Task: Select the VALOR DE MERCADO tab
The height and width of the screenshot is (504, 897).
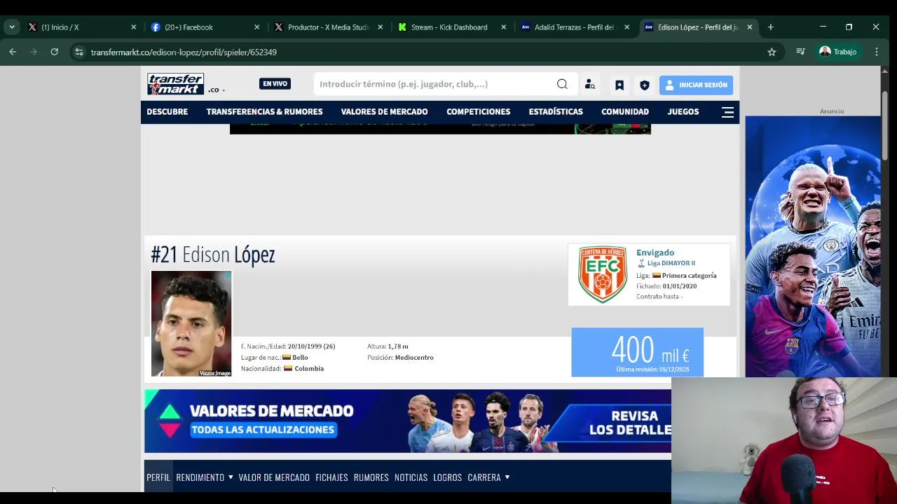Action: 274,477
